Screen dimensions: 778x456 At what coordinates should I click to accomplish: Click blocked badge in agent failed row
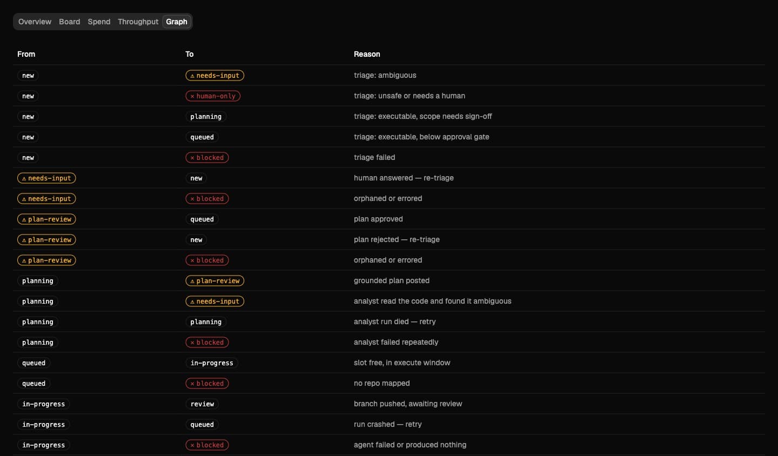pyautogui.click(x=207, y=445)
